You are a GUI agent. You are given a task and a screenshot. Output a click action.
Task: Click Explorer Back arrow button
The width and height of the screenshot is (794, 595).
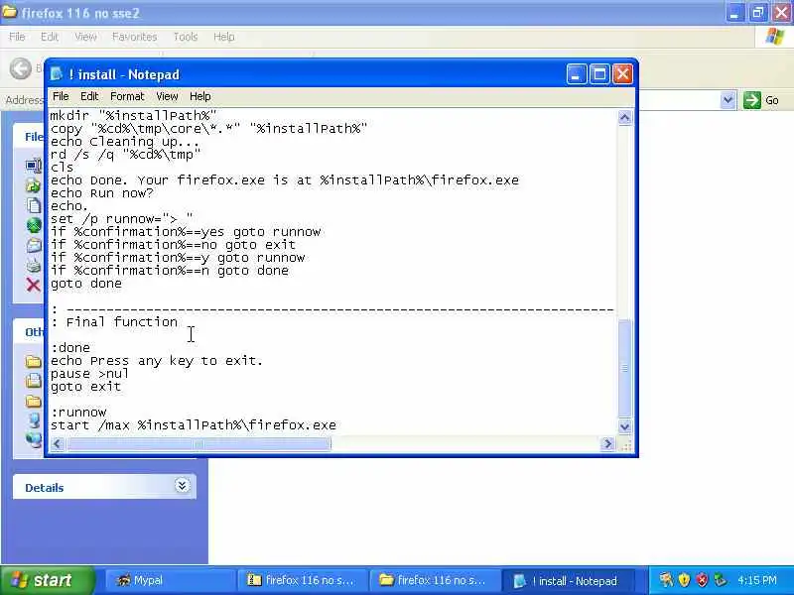(21, 68)
